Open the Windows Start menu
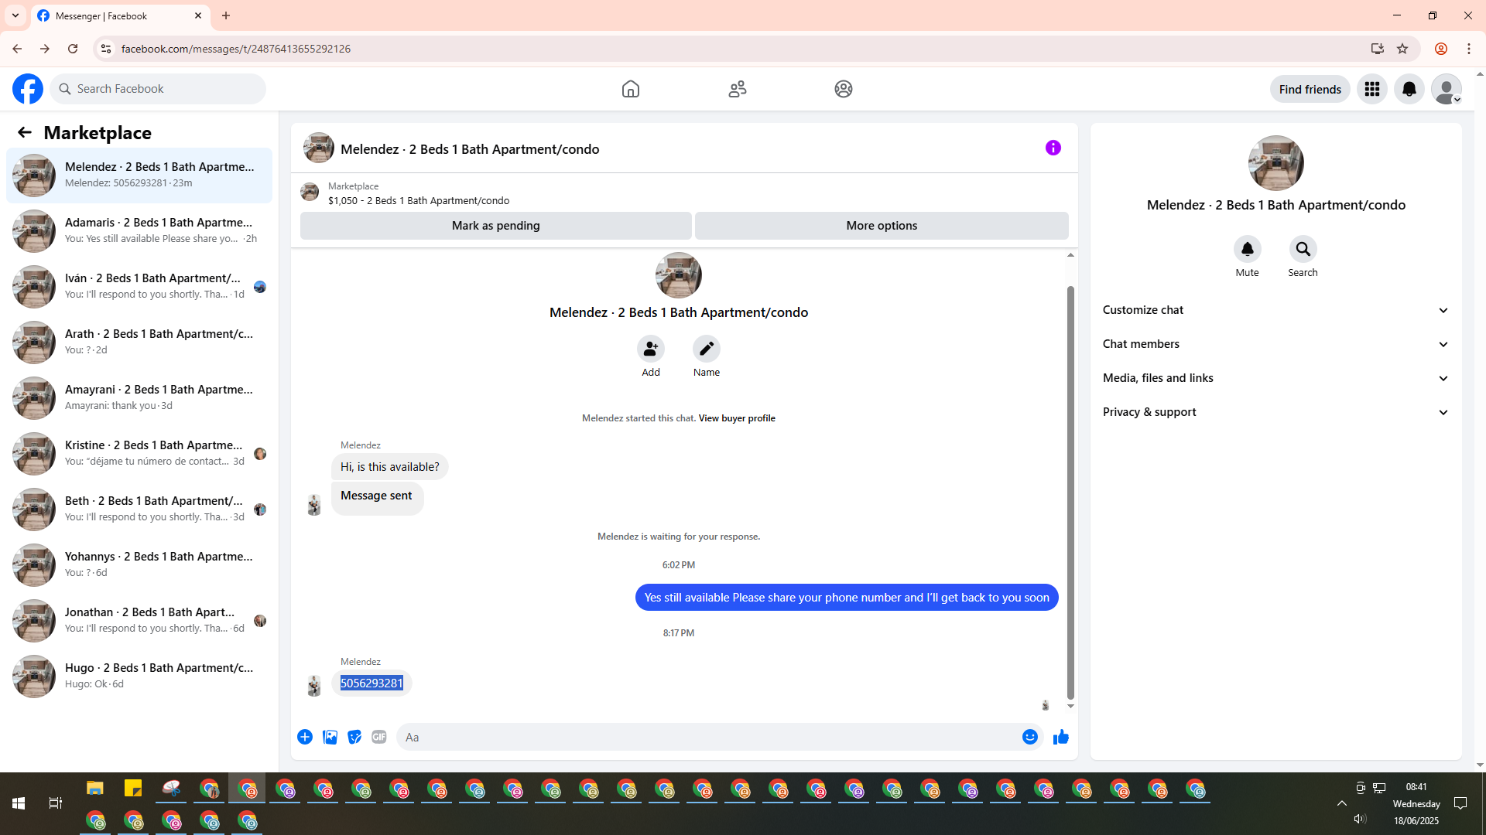 [19, 803]
